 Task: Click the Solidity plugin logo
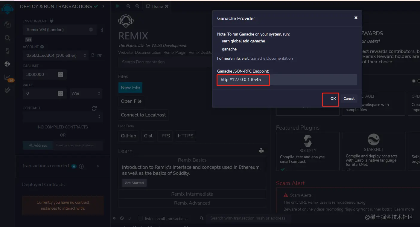click(308, 141)
